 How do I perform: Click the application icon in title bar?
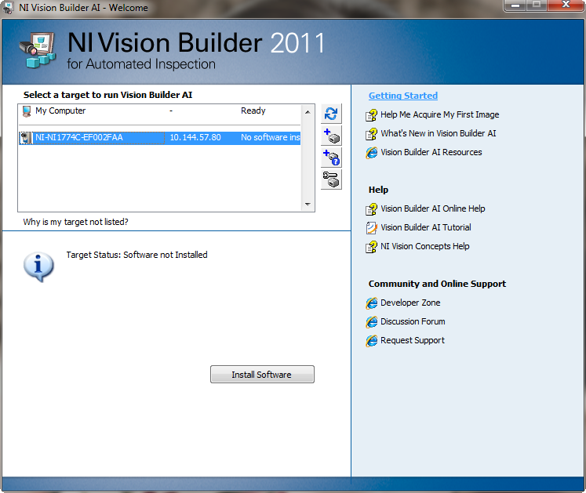8,8
